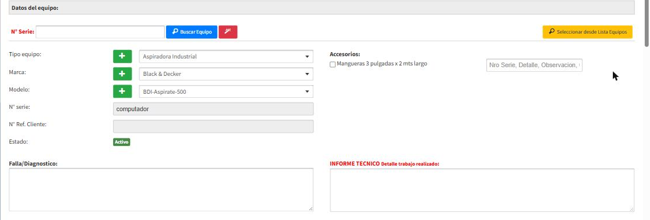Image resolution: width=650 pixels, height=220 pixels.
Task: Grab Informe Tecnico textarea resize handle
Action: [x=632, y=209]
